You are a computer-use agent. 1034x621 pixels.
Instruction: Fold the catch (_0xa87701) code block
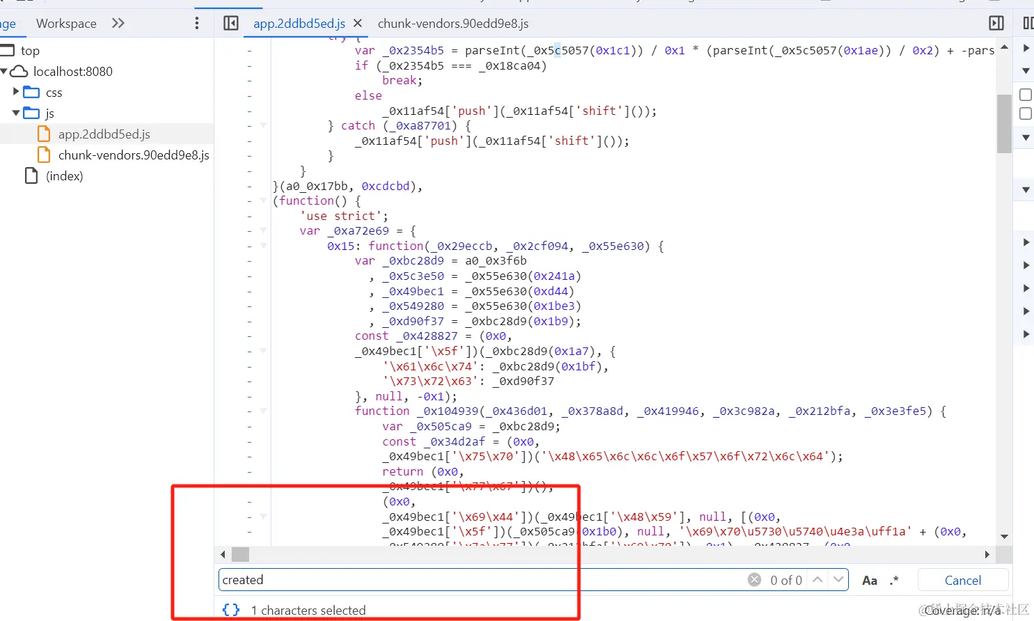[x=264, y=125]
